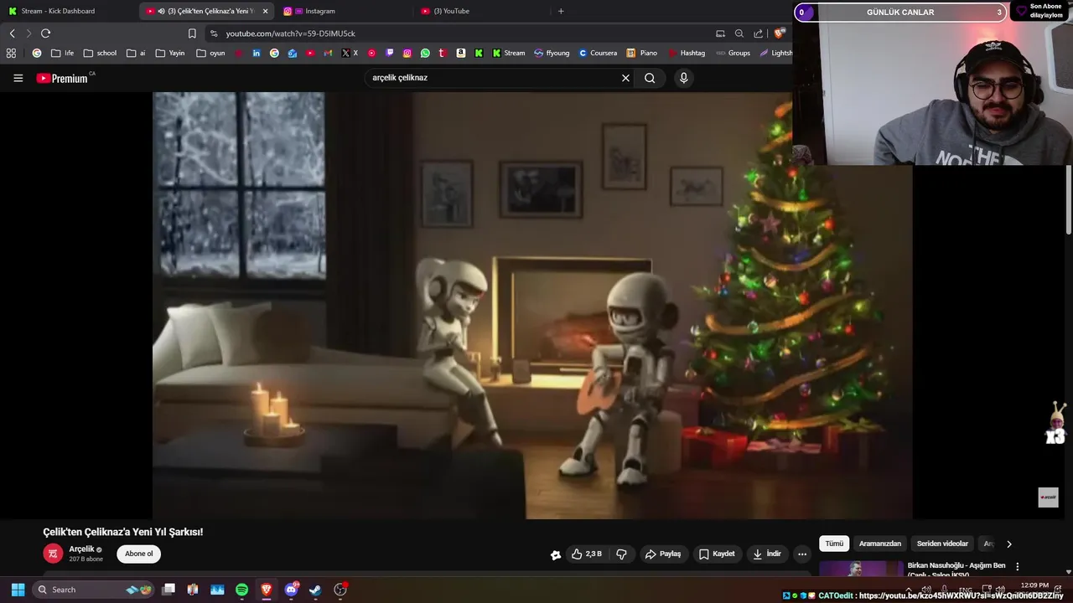Open the Amazon bookmark

460,53
